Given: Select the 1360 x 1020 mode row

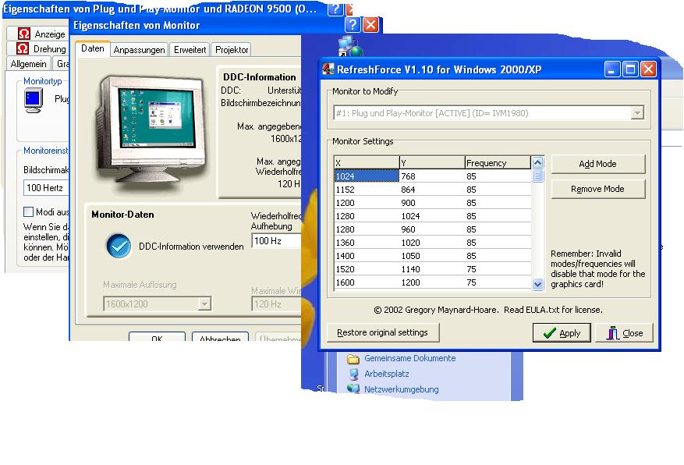Looking at the screenshot, I should point(432,243).
